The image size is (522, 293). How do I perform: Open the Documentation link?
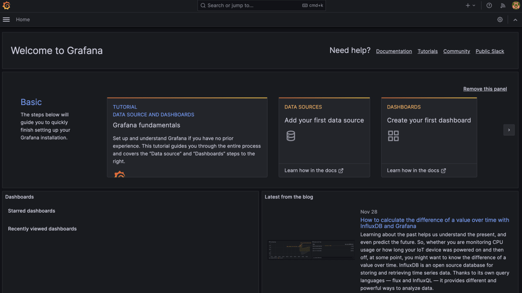tap(394, 51)
